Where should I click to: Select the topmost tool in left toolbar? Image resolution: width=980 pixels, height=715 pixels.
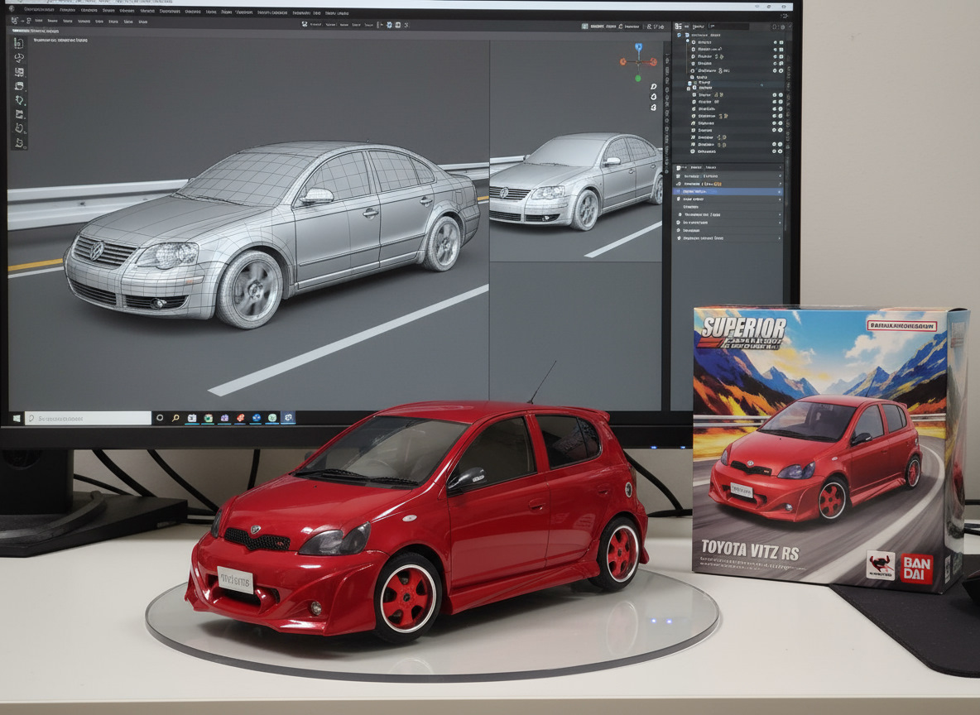point(19,43)
